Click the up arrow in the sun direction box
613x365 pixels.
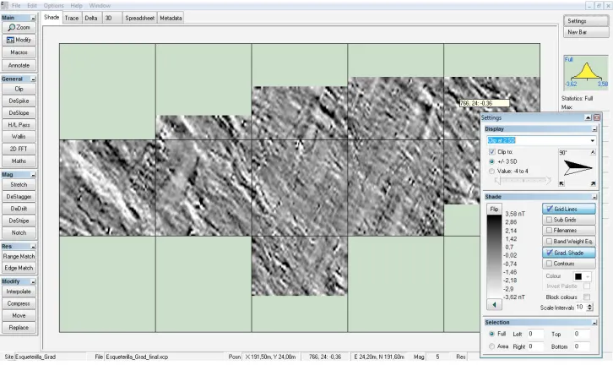pyautogui.click(x=593, y=152)
